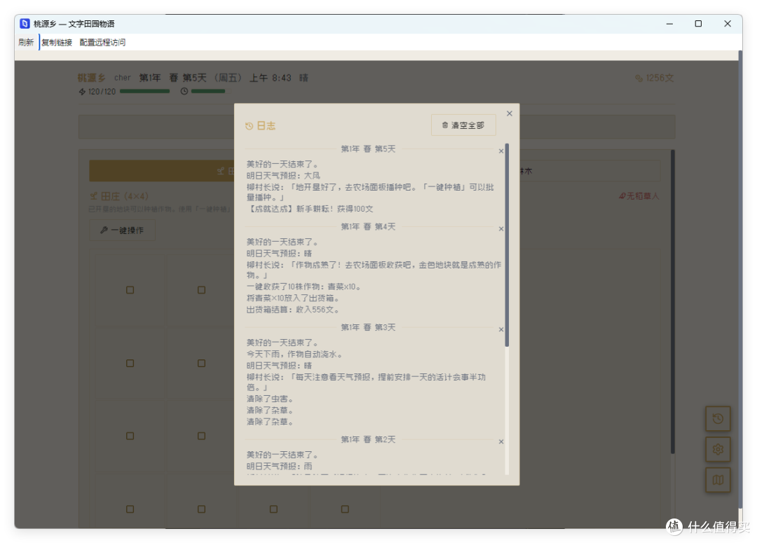Click log line 明日天气预报：大风
The image size is (757, 543).
pos(283,176)
